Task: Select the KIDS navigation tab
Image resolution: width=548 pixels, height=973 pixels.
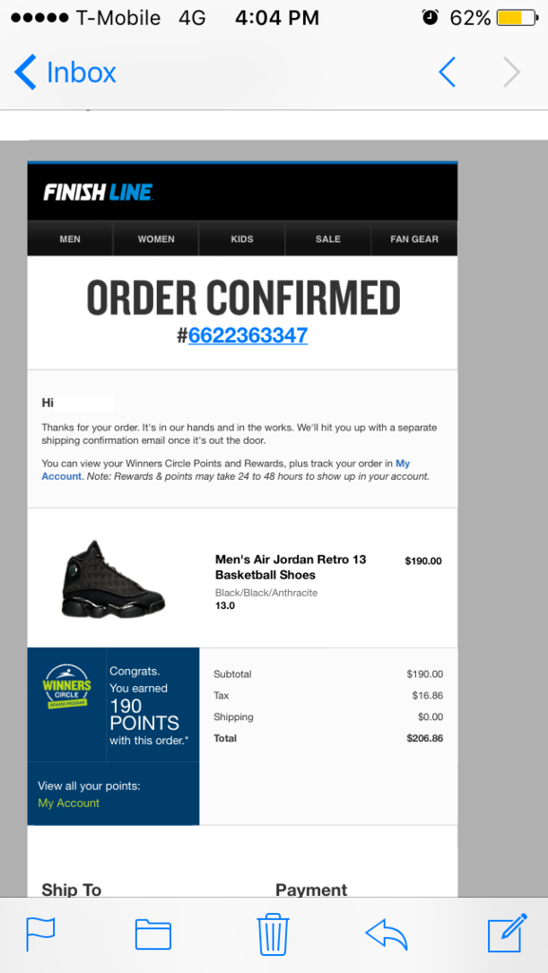Action: pyautogui.click(x=242, y=238)
